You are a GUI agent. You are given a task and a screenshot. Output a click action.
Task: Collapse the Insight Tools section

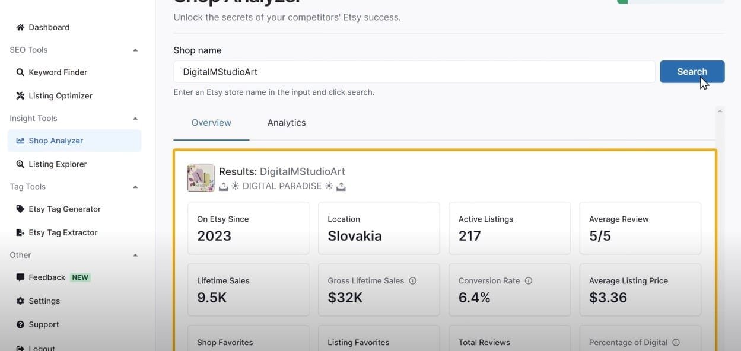pos(135,119)
